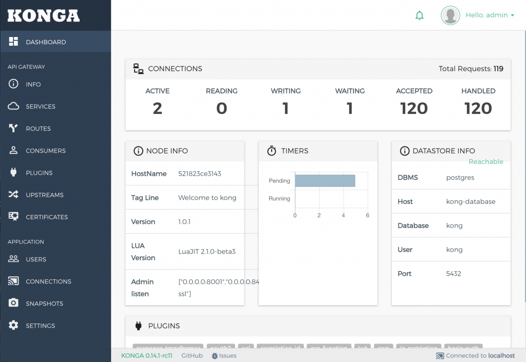The width and height of the screenshot is (526, 362).
Task: Open the GitHub footer link
Action: (x=192, y=356)
